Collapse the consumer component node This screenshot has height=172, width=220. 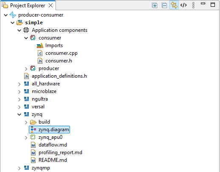[x=26, y=38]
